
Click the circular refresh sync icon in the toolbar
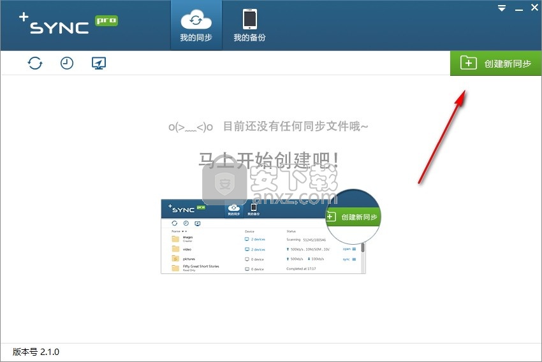(x=35, y=63)
